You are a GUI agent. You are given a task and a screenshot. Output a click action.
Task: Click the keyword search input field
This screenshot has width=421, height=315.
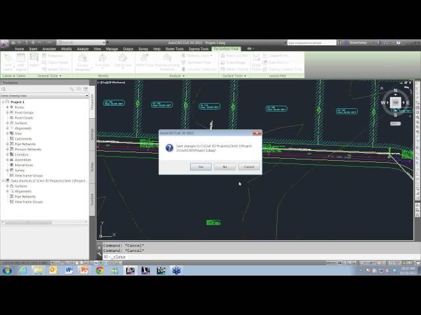pyautogui.click(x=311, y=43)
